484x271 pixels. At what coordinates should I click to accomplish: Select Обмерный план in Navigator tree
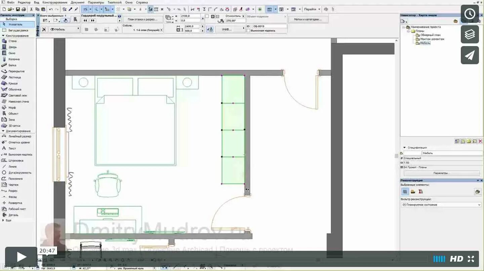430,35
